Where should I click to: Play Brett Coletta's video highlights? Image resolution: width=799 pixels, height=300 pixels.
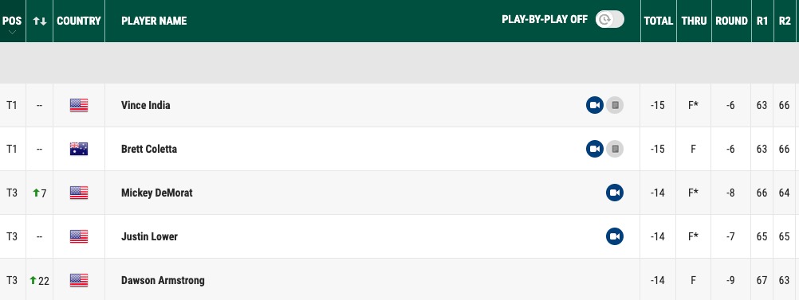(x=595, y=149)
